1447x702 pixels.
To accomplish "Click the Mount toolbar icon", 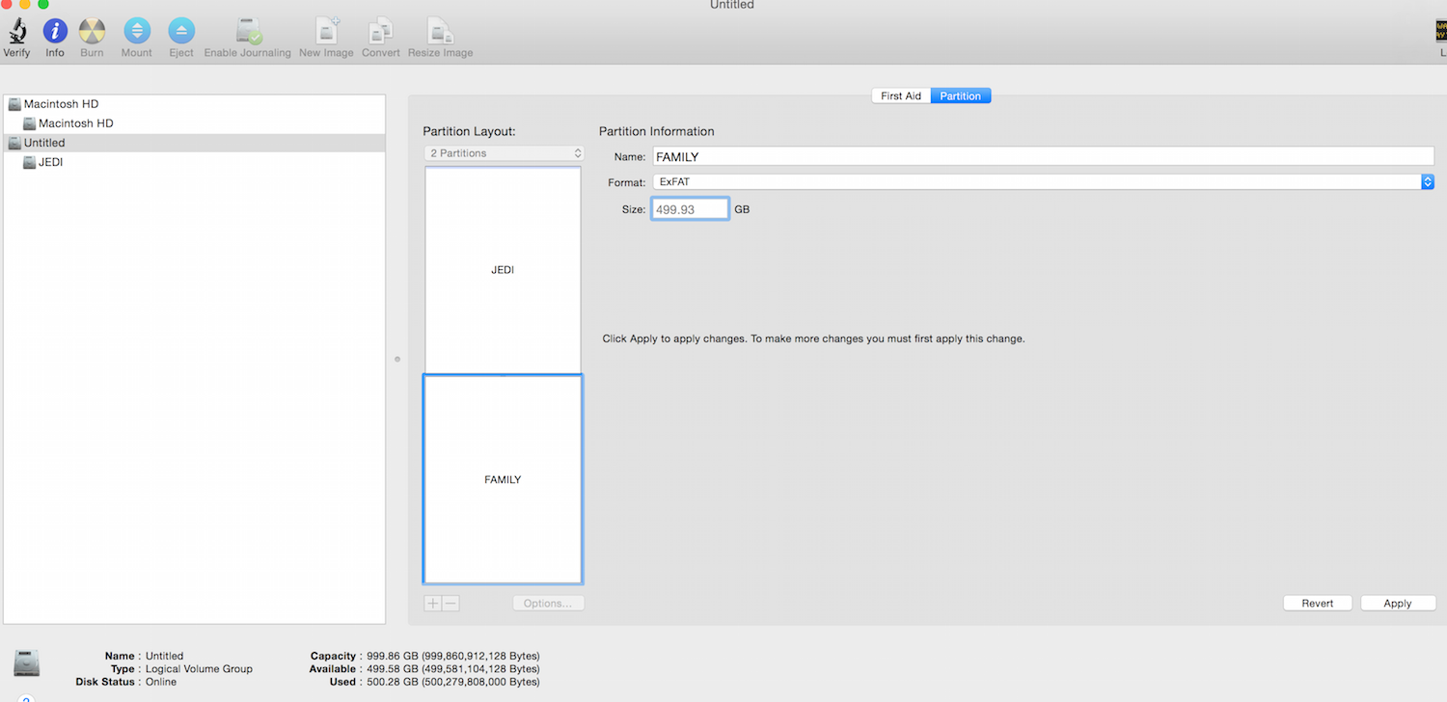I will pyautogui.click(x=136, y=31).
